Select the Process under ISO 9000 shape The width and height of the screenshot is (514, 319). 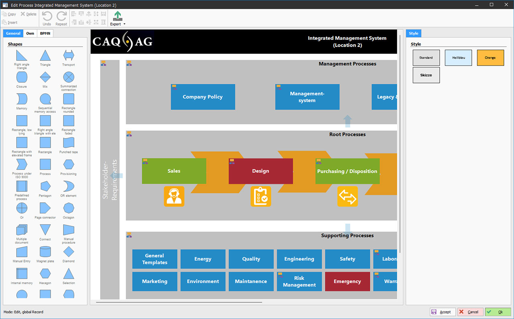click(x=22, y=165)
